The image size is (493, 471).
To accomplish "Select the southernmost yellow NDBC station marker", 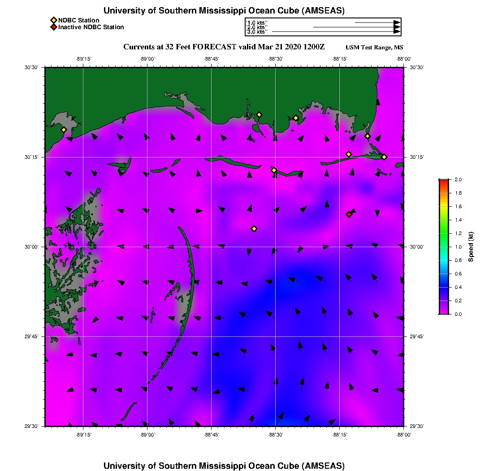I will tap(254, 229).
